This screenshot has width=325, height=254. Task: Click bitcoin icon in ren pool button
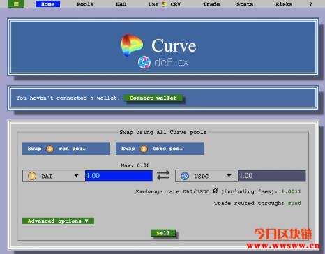(50, 149)
